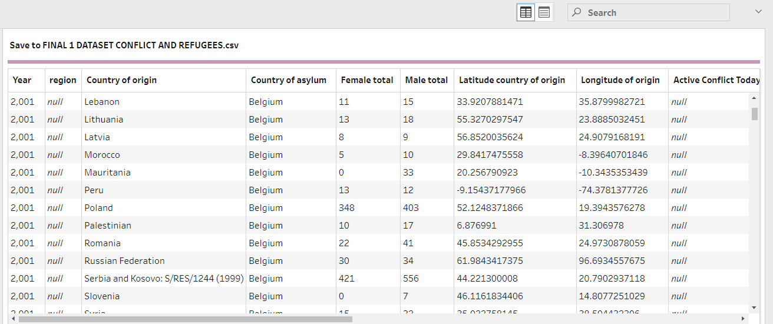Click the Russian Federation cell
Screen dimensions: 773x324
pos(125,261)
